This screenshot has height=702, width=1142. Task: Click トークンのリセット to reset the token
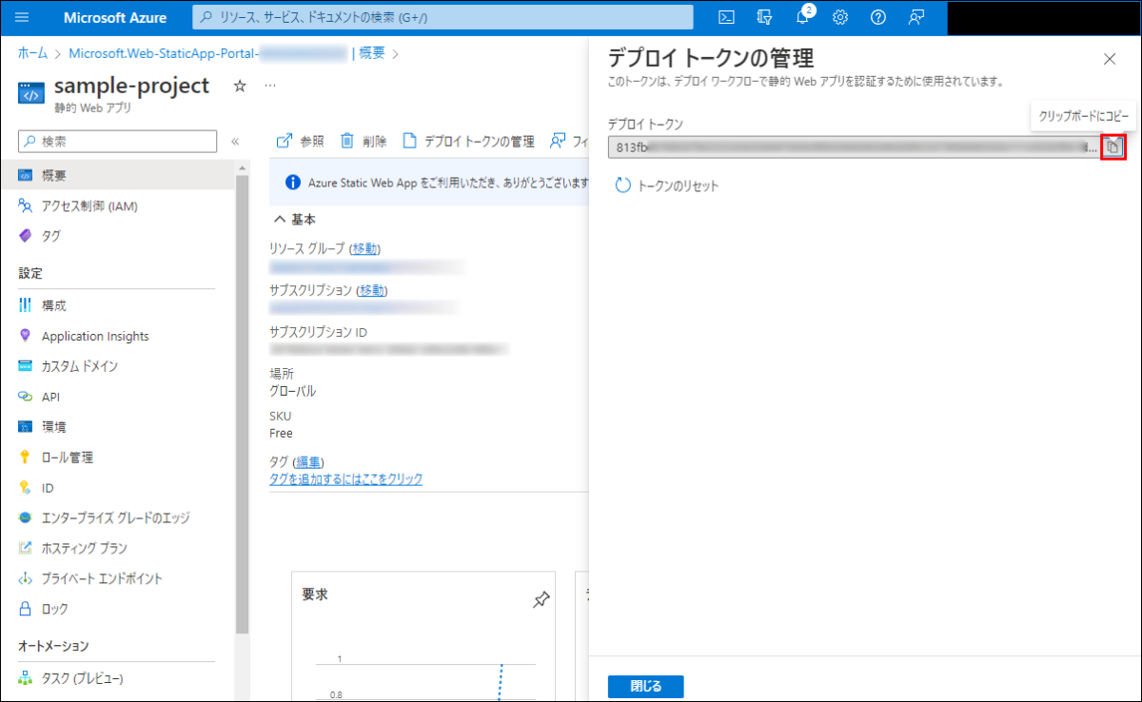click(667, 186)
